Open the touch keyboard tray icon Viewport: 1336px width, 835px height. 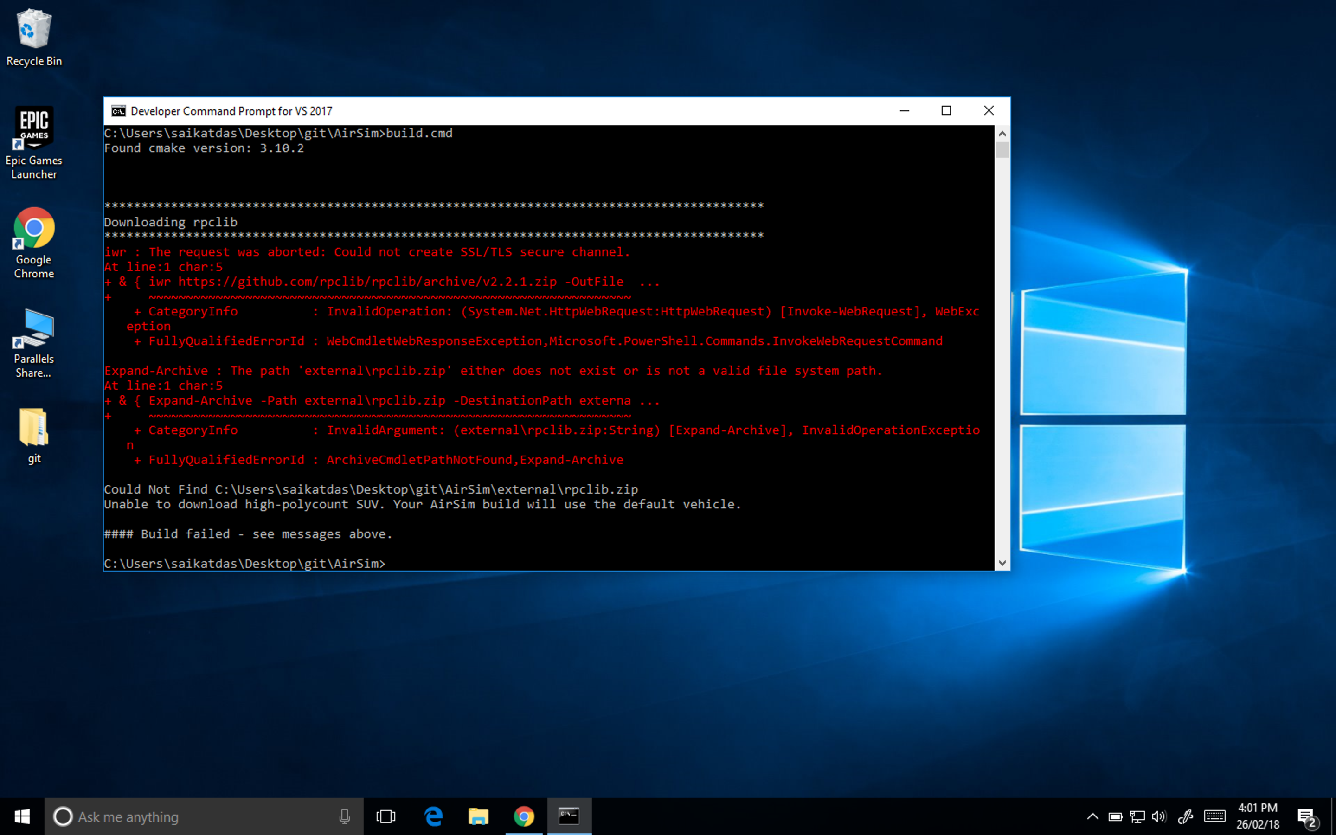coord(1214,816)
